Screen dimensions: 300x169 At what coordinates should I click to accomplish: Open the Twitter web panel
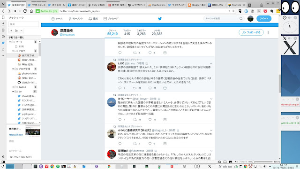pos(3,43)
